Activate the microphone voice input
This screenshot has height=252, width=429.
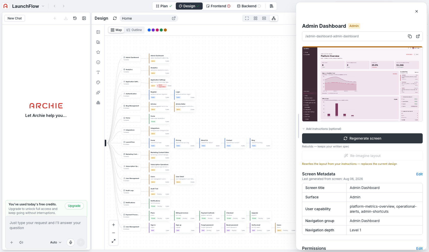pyautogui.click(x=71, y=242)
